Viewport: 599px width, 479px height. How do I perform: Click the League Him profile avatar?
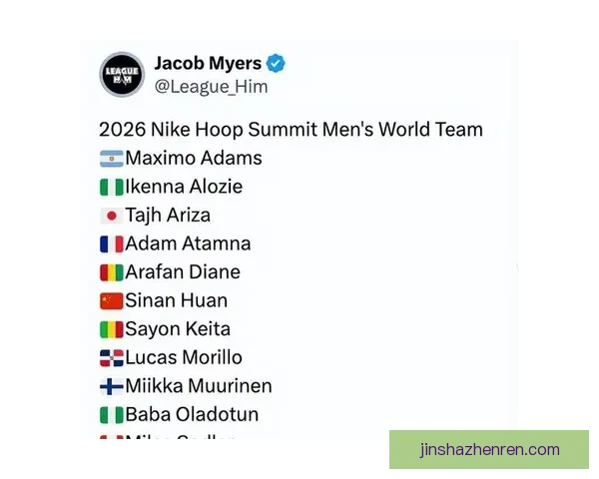[123, 74]
